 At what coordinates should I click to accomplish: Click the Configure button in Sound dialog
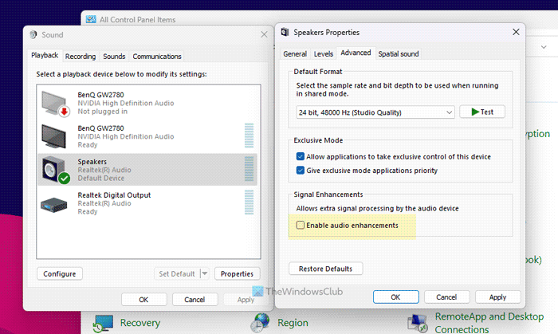click(x=60, y=274)
